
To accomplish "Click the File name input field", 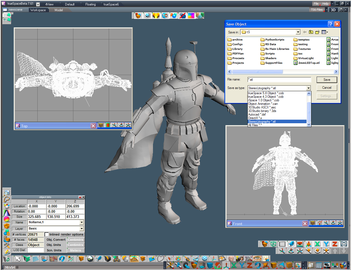I will (x=279, y=80).
